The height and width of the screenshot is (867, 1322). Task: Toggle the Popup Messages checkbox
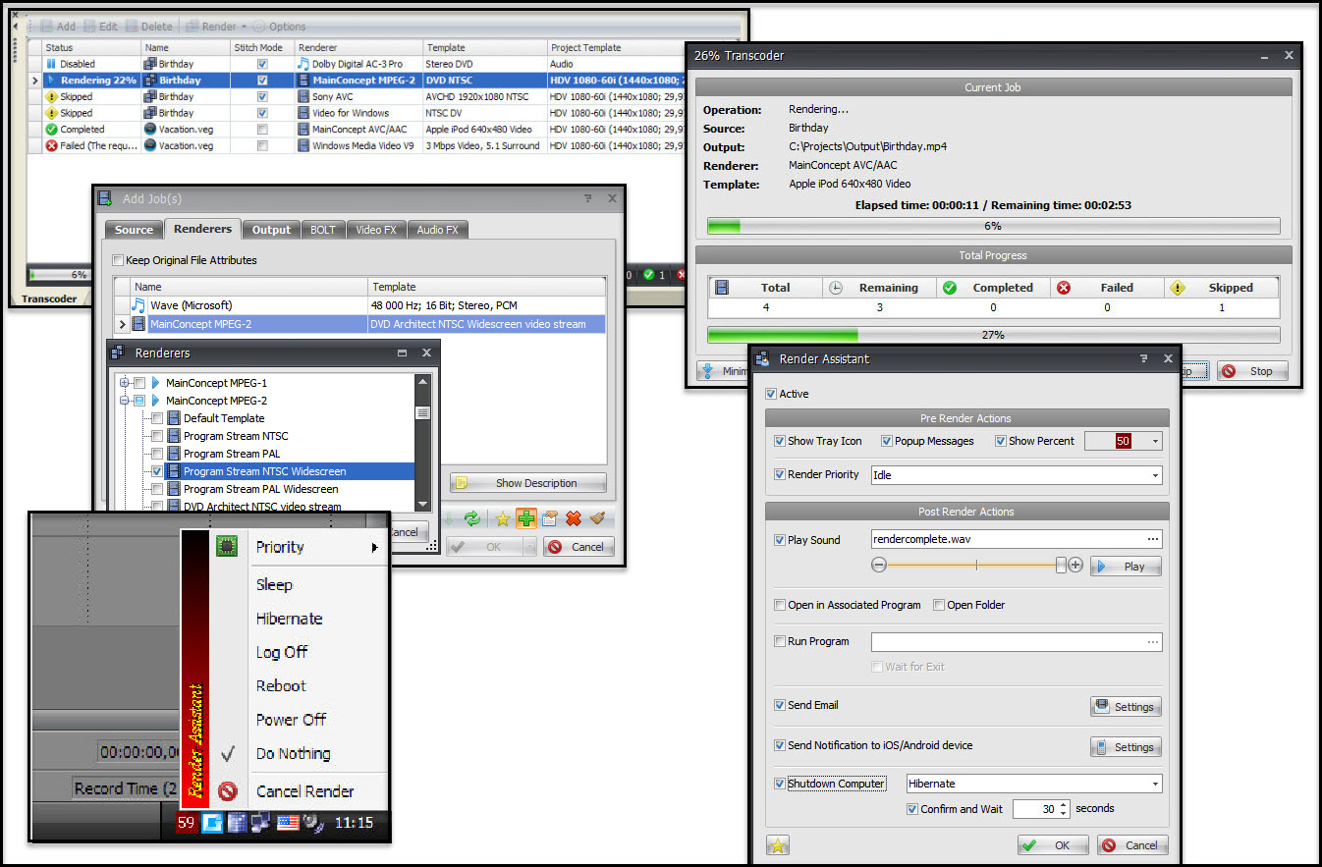tap(887, 442)
